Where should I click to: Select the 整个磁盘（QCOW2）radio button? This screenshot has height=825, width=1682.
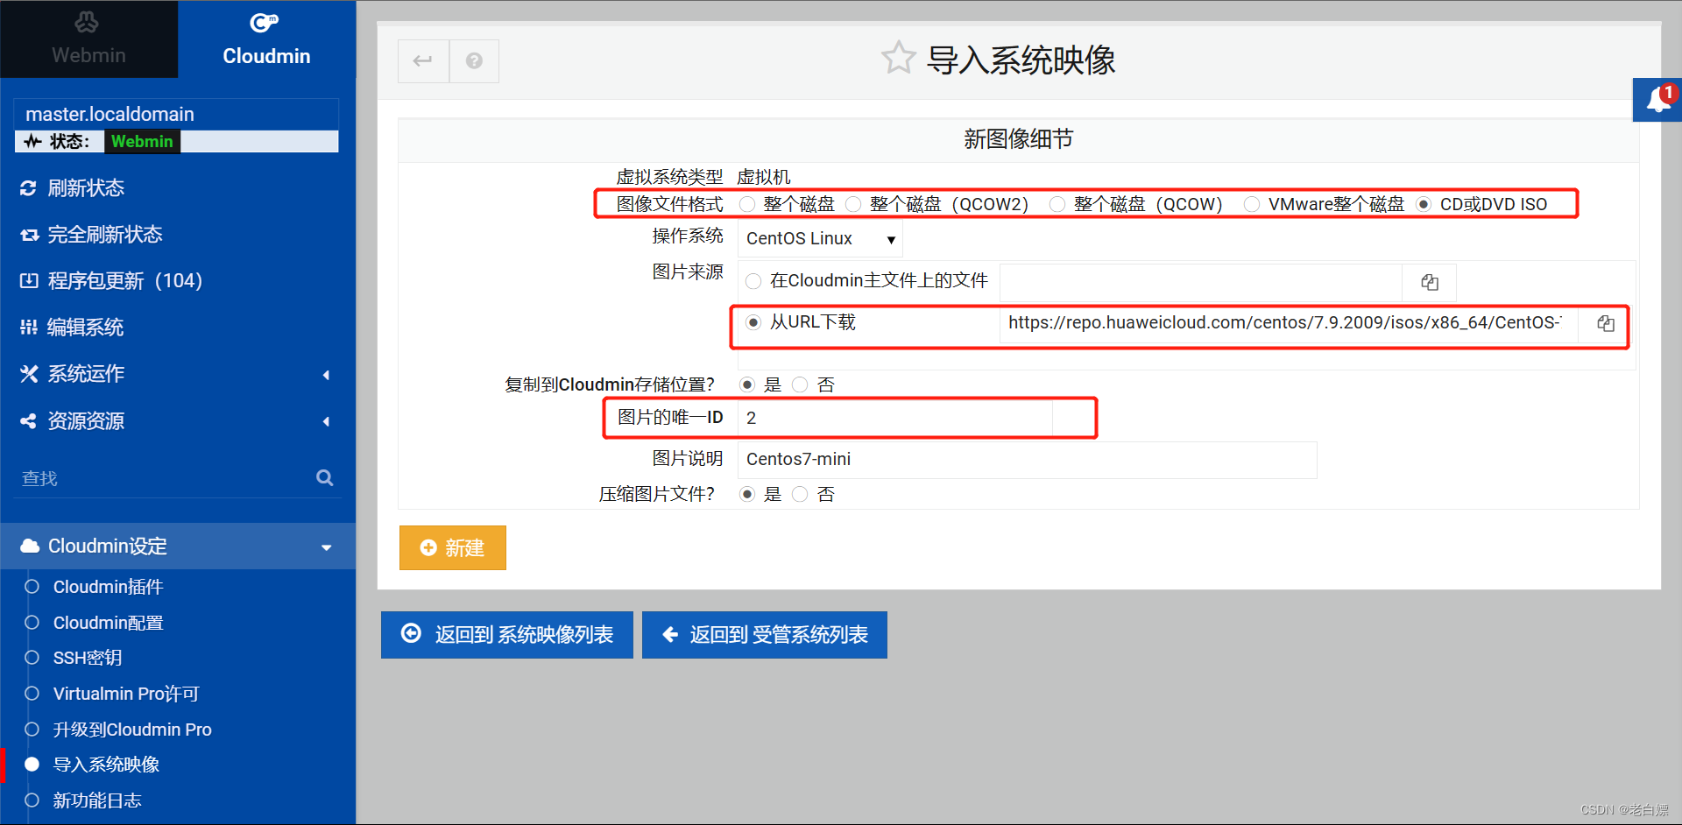(853, 203)
